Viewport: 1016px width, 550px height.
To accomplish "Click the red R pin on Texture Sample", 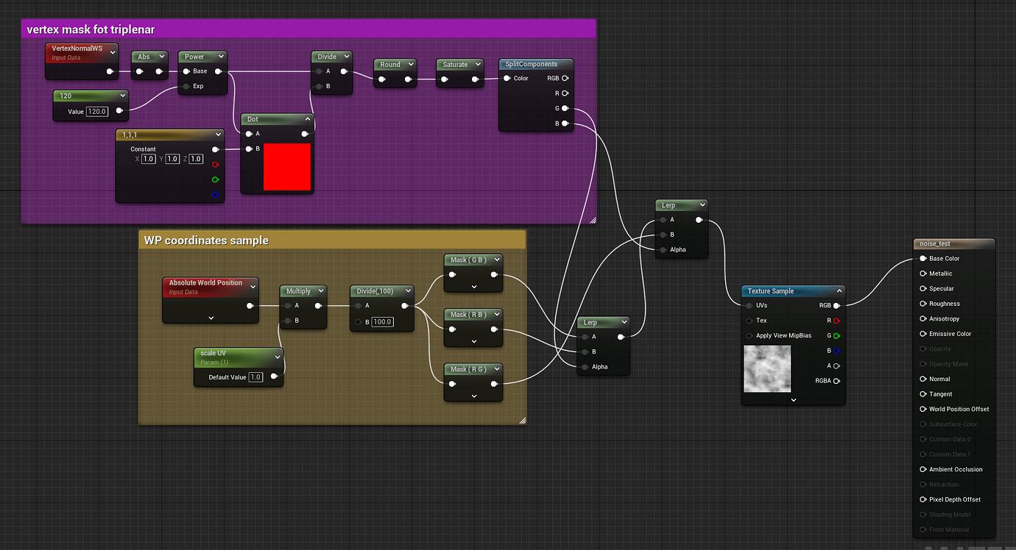I will (836, 321).
